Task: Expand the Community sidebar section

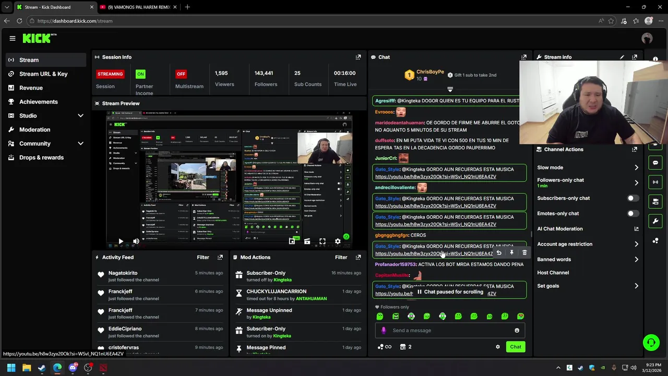Action: coord(80,144)
